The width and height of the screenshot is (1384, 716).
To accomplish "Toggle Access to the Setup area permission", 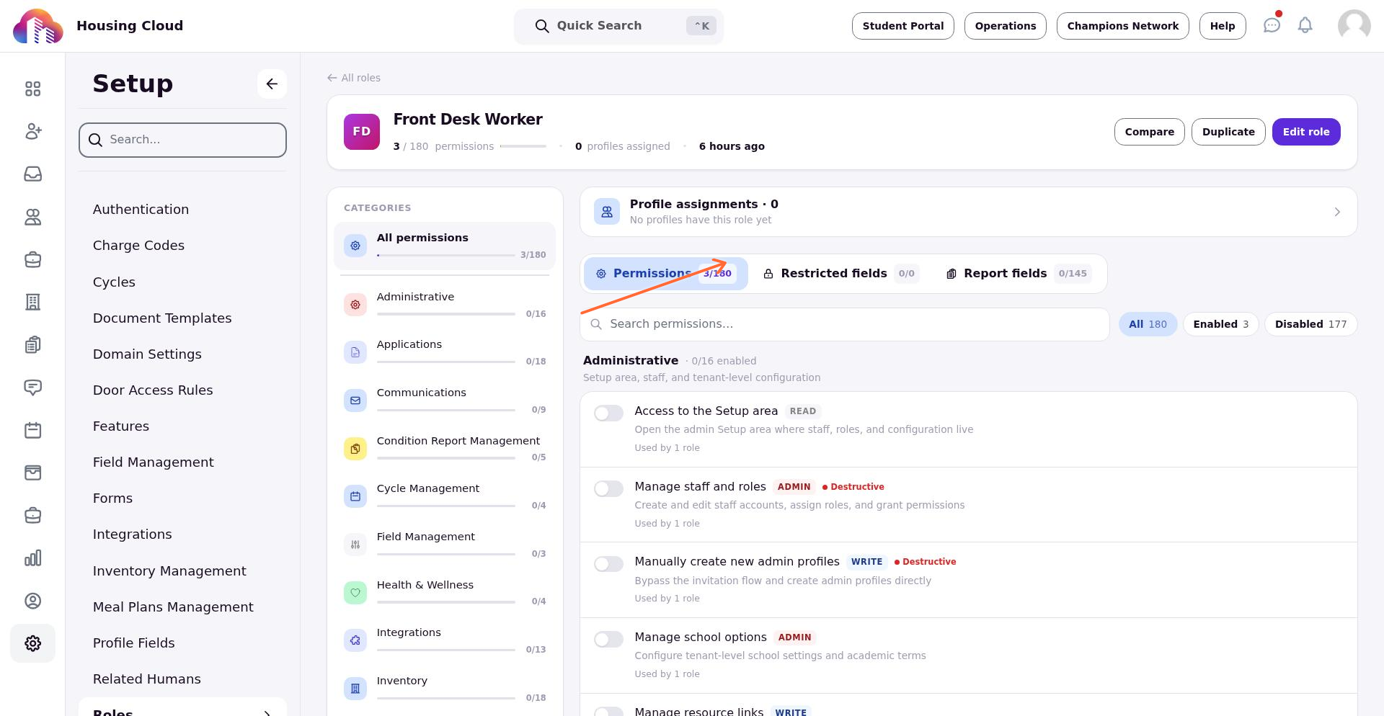I will click(608, 413).
